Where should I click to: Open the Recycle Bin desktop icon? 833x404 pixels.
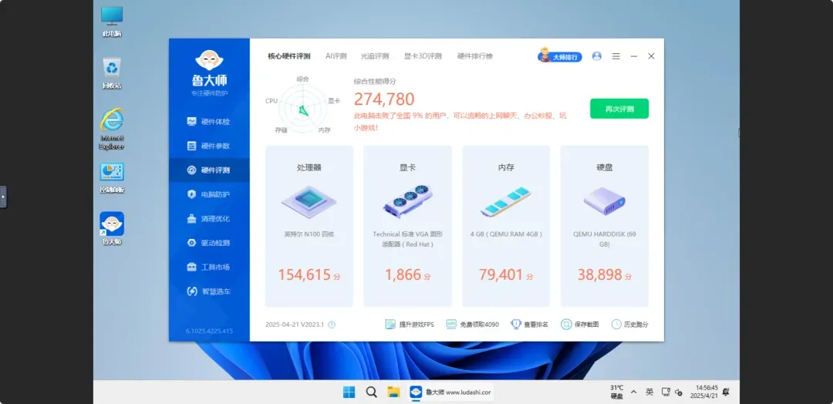pos(112,73)
